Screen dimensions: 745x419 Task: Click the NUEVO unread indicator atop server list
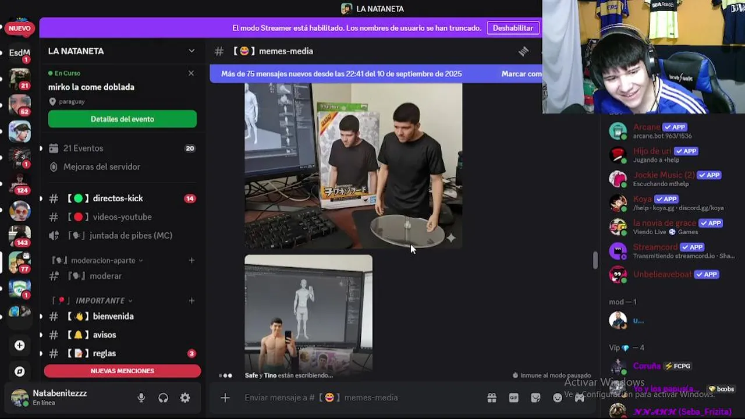click(x=19, y=29)
